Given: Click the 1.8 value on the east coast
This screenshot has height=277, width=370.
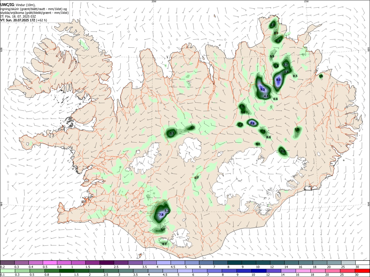Looking at the screenshot, I should [x=321, y=76].
